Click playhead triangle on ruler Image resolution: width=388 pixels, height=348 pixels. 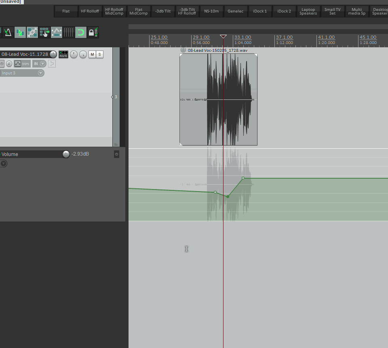(223, 37)
